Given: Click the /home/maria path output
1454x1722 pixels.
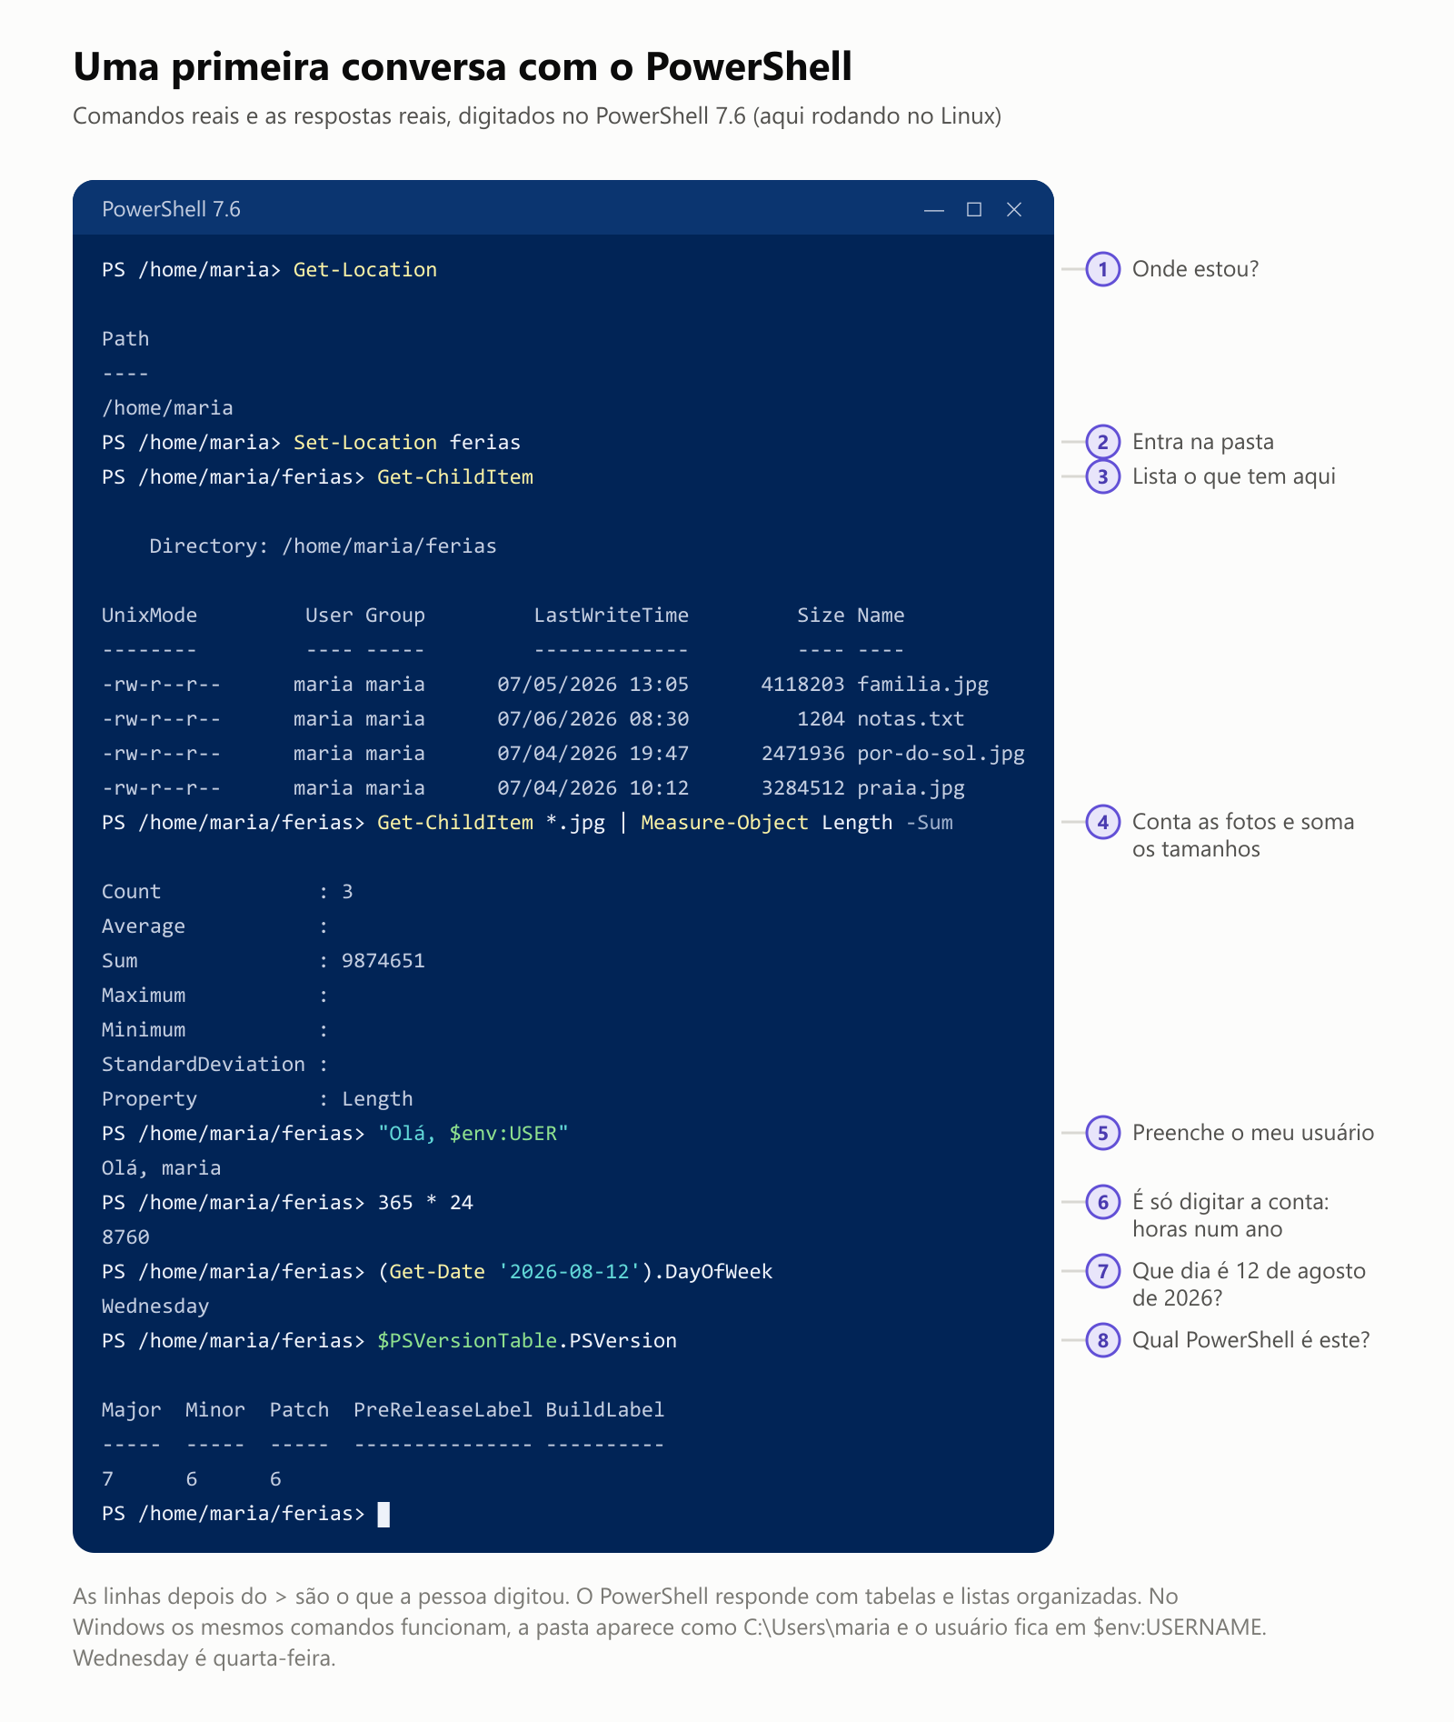Looking at the screenshot, I should pos(167,408).
